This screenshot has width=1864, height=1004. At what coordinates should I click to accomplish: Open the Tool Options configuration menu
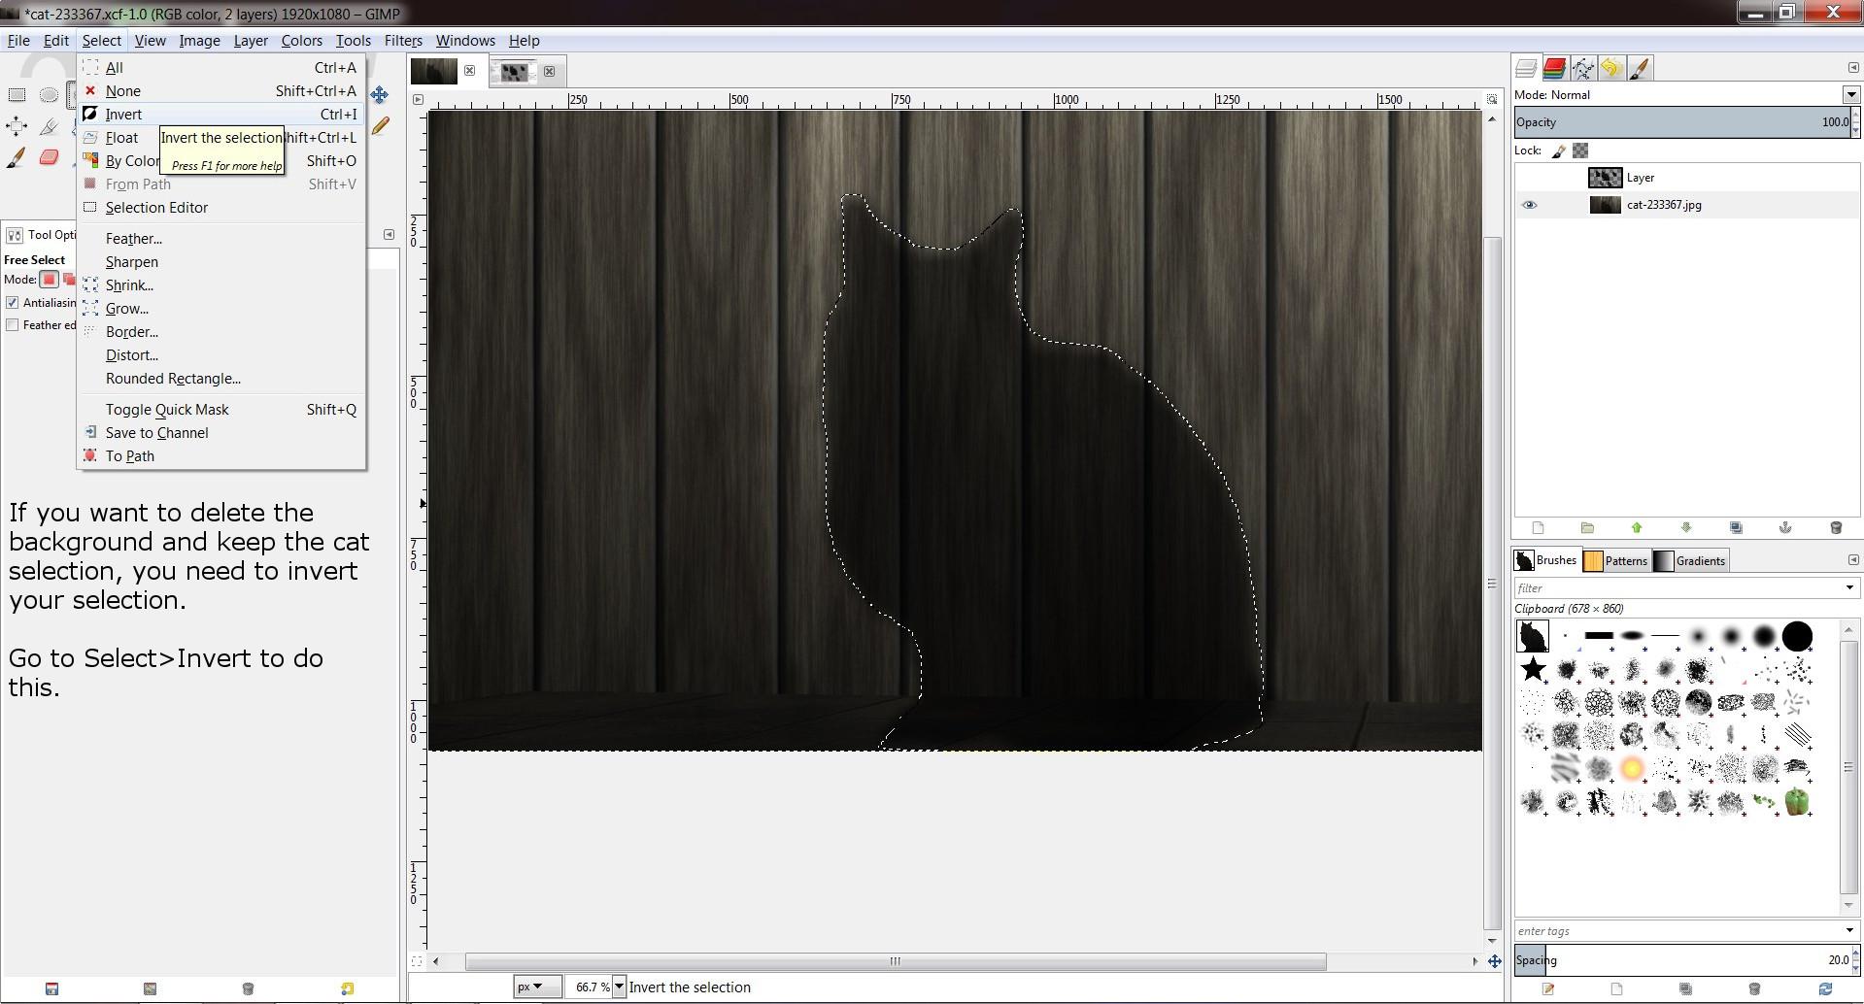coord(389,234)
